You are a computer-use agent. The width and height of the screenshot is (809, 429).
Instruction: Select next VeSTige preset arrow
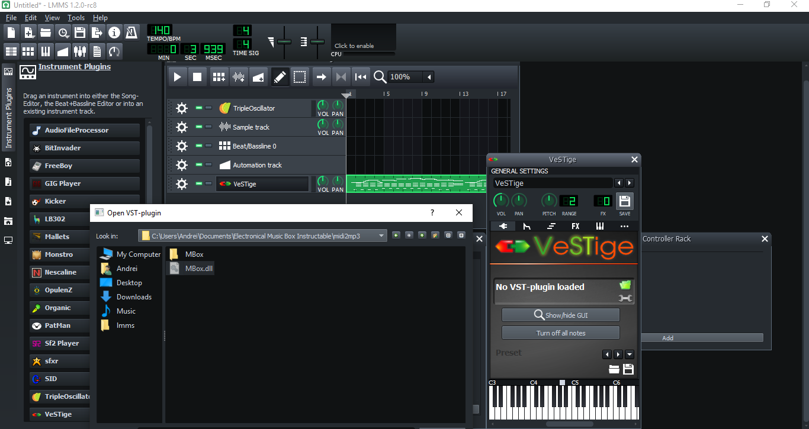(618, 354)
